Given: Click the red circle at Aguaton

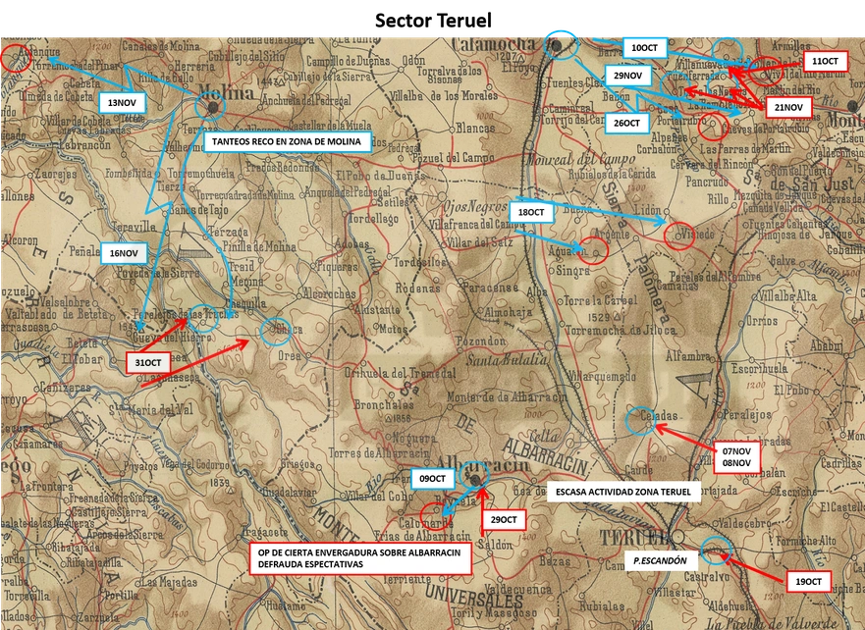Looking at the screenshot, I should 593,251.
